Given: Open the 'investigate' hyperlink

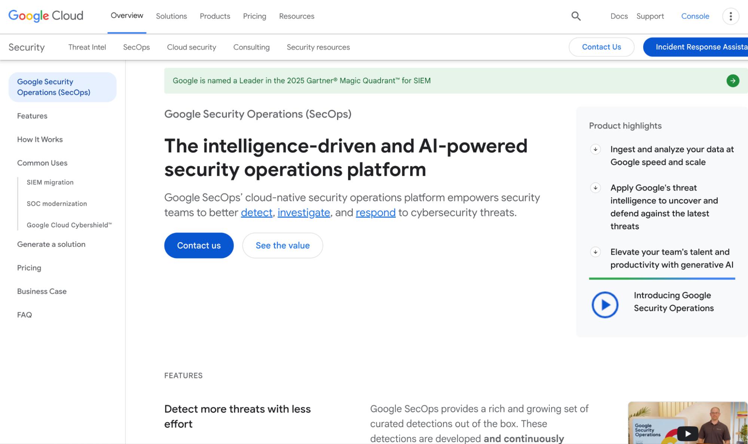Looking at the screenshot, I should click(303, 212).
